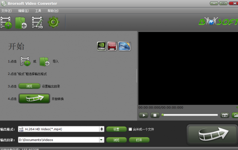Click the preview timecode 00:00:00:000/00:00:00:000
Image resolution: width=238 pixels, height=150 pixels.
click(x=161, y=107)
